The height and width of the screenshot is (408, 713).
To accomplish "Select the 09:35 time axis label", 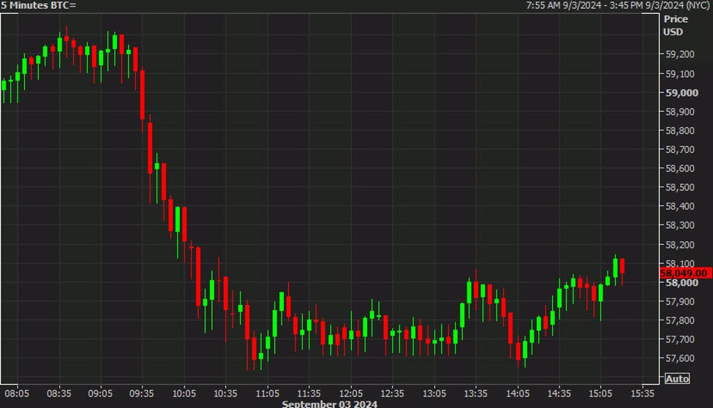I will click(142, 393).
